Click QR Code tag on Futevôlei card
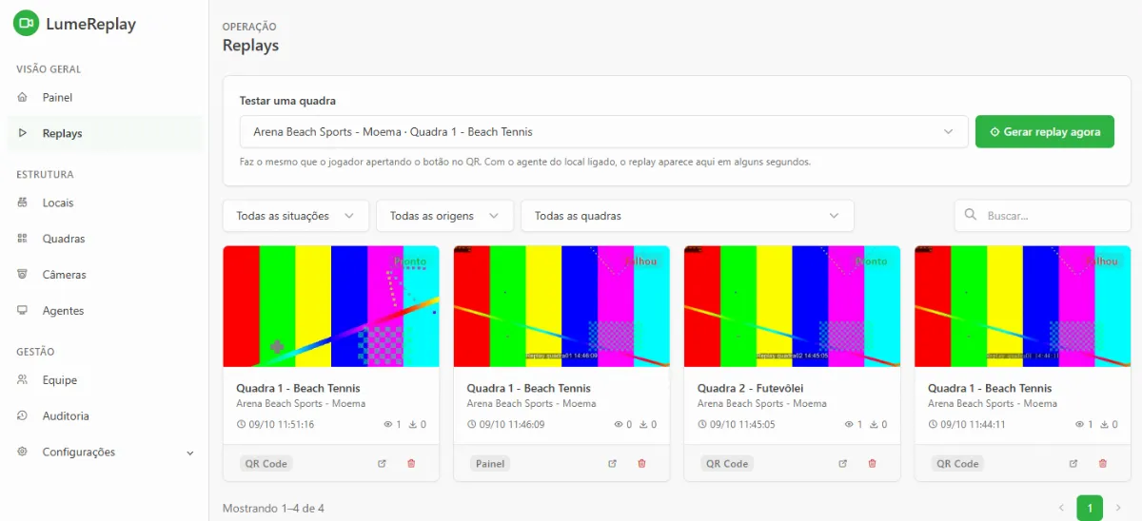The width and height of the screenshot is (1142, 521). 727,464
